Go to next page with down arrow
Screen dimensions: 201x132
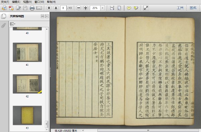pyautogui.click(x=56, y=8)
